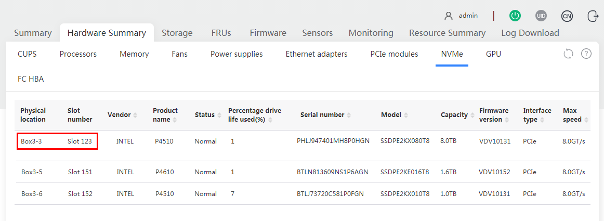Image resolution: width=604 pixels, height=221 pixels.
Task: Click the green power status icon
Action: 515,16
